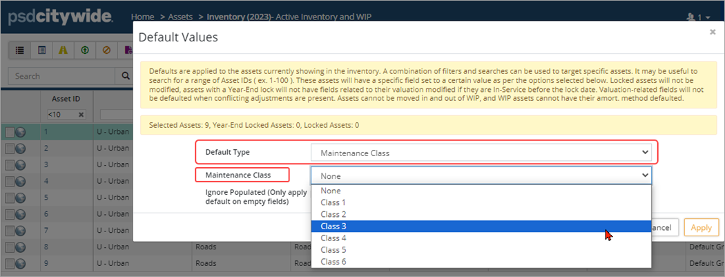Click the list view toolbar icon
The height and width of the screenshot is (277, 725).
point(19,50)
